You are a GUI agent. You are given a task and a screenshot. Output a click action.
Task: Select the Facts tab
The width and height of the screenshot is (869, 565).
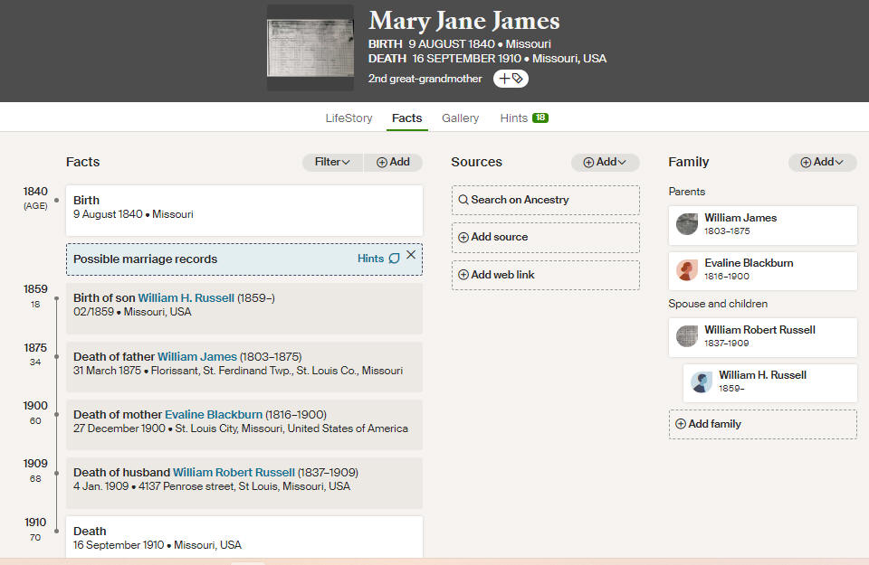point(406,118)
